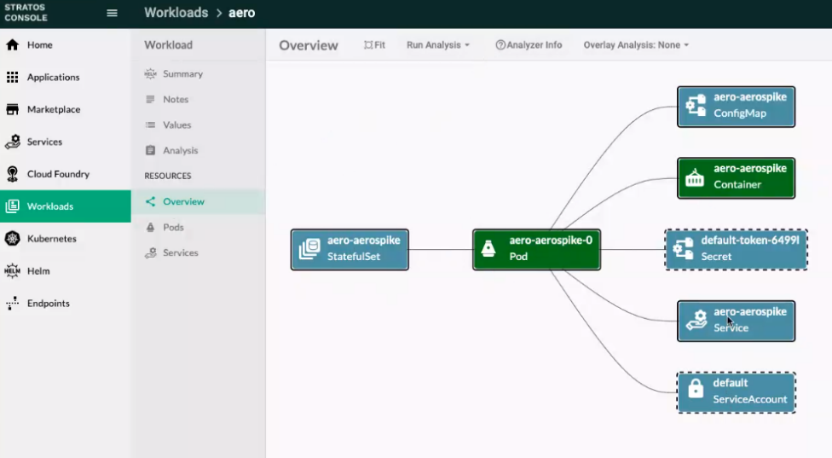Click the Marketplace store icon
Viewport: 832px width, 458px height.
click(12, 110)
